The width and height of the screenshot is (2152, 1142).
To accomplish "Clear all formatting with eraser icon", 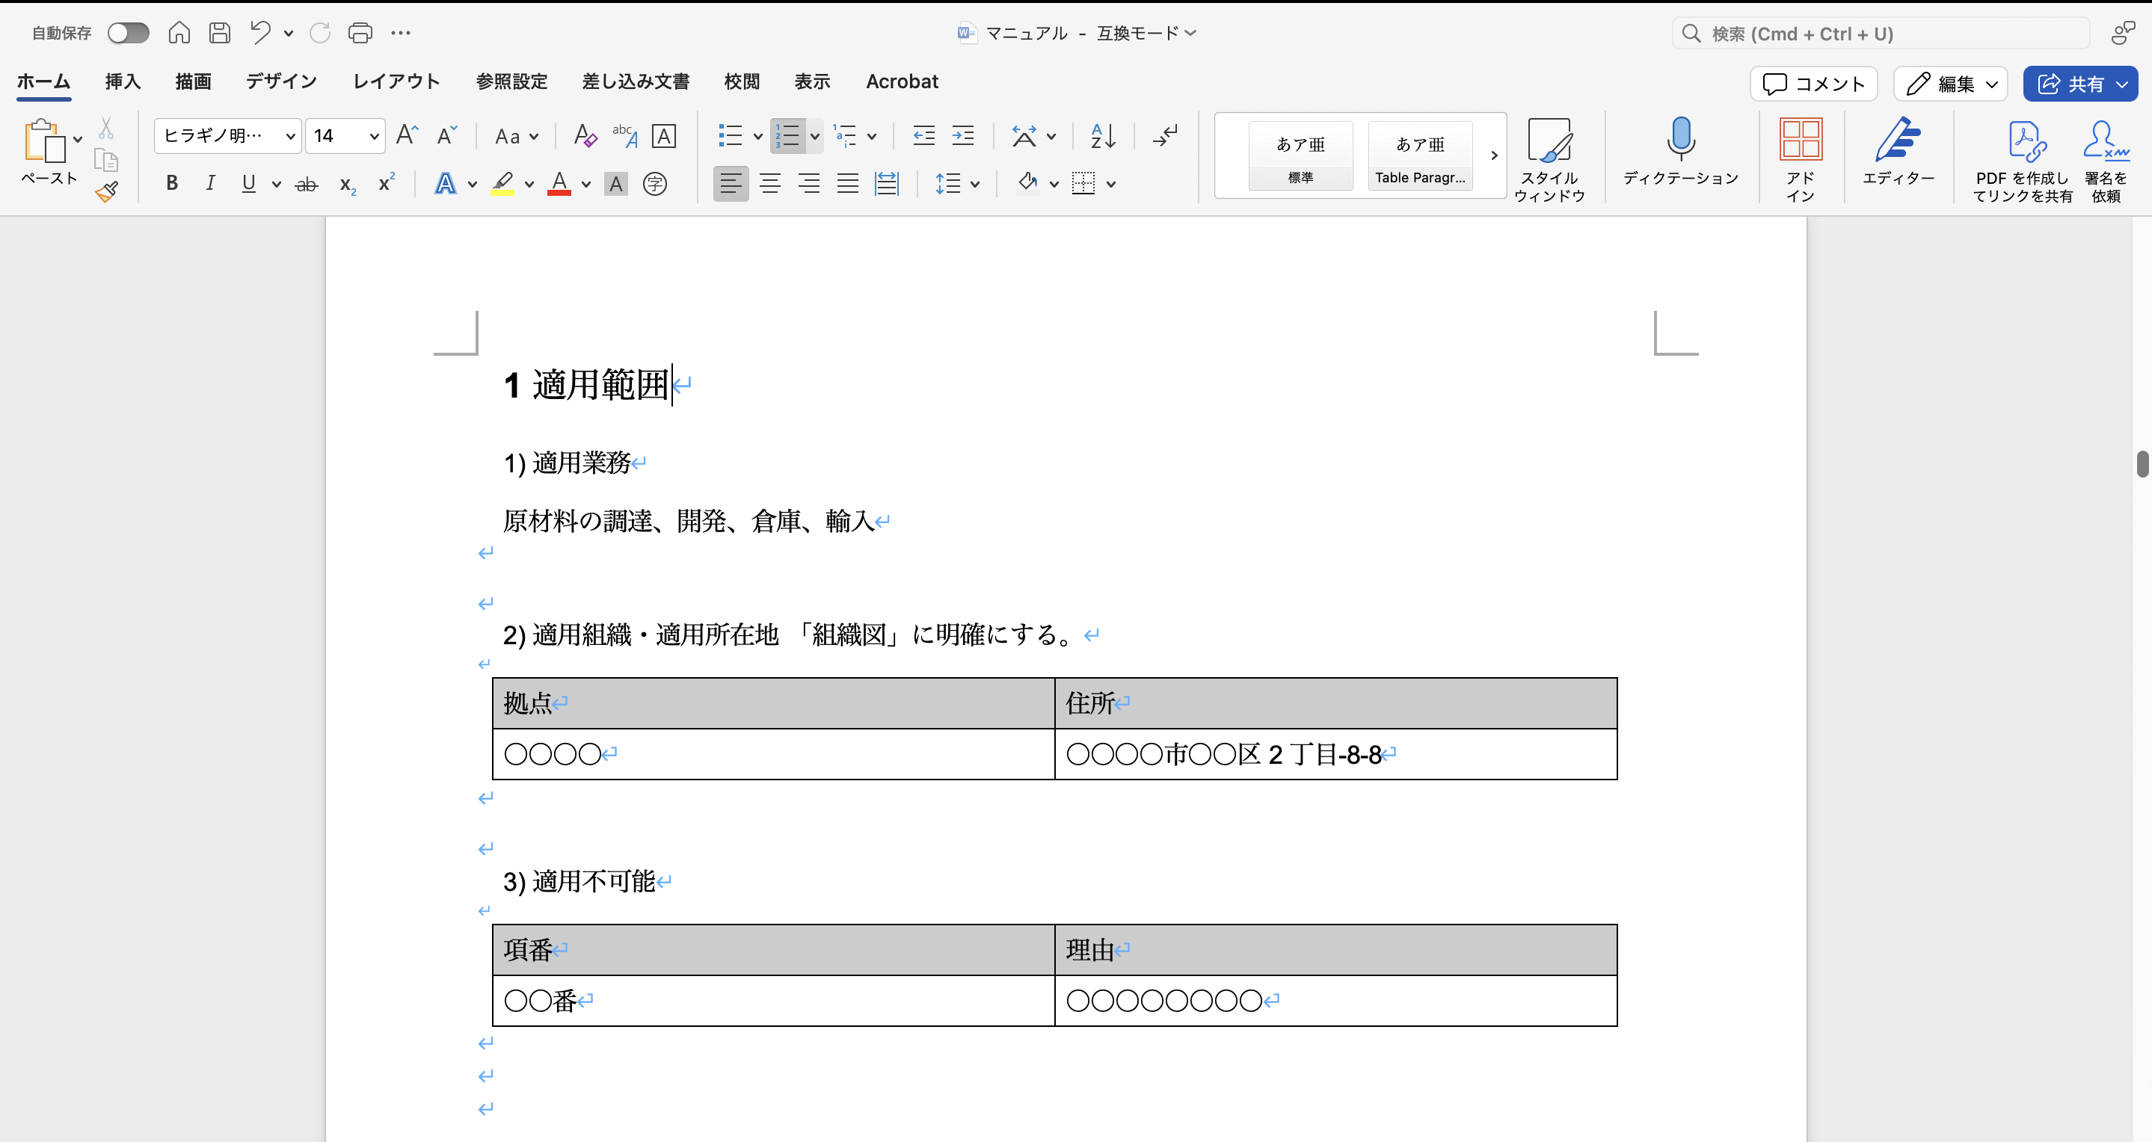I will coord(585,135).
